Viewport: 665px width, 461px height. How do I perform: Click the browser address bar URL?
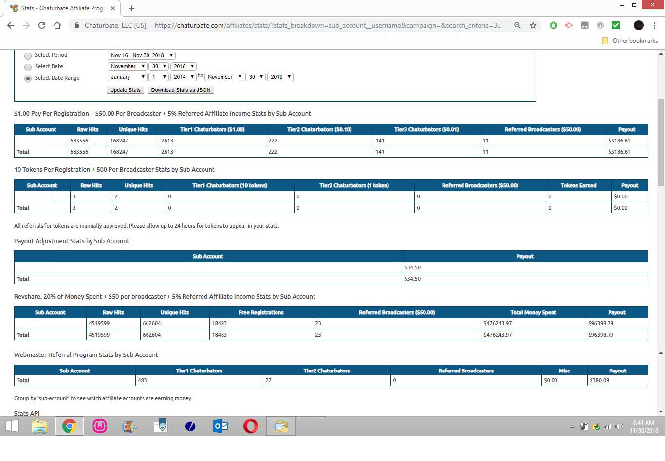[x=328, y=25]
